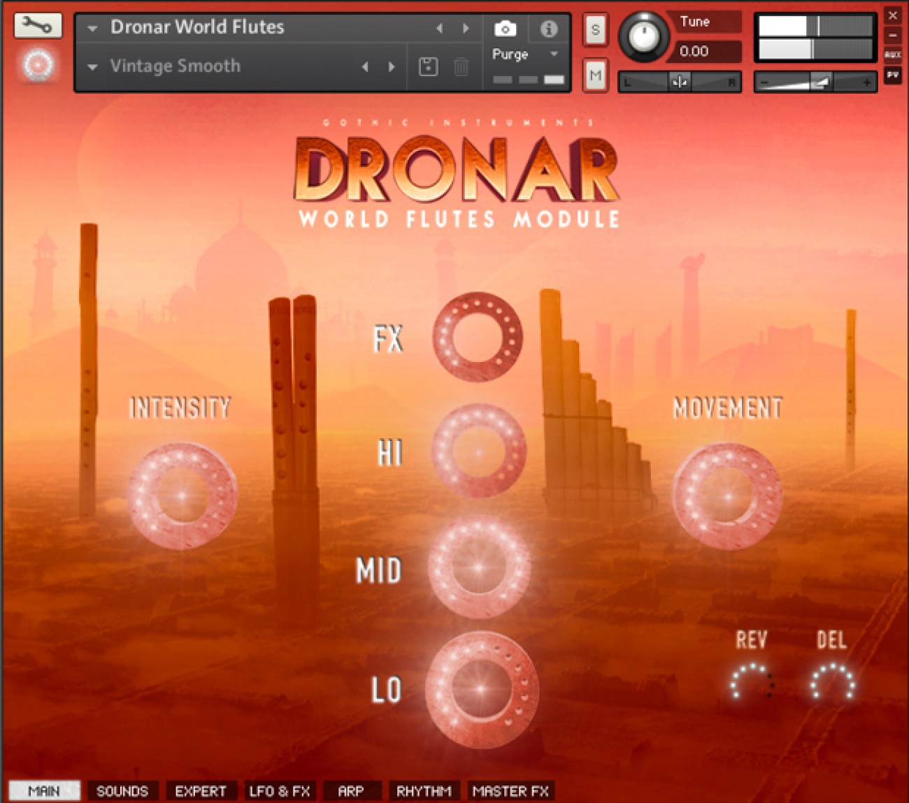Viewport: 909px width, 803px height.
Task: Click the DRONAR logo icon in top-left corner
Action: (x=38, y=66)
